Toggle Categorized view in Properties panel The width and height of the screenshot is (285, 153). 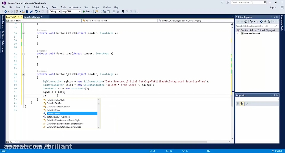point(238,103)
